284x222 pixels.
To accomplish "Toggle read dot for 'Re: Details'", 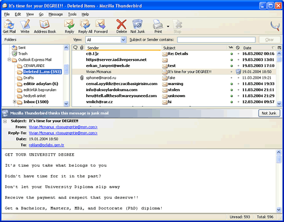I will pos(232,54).
